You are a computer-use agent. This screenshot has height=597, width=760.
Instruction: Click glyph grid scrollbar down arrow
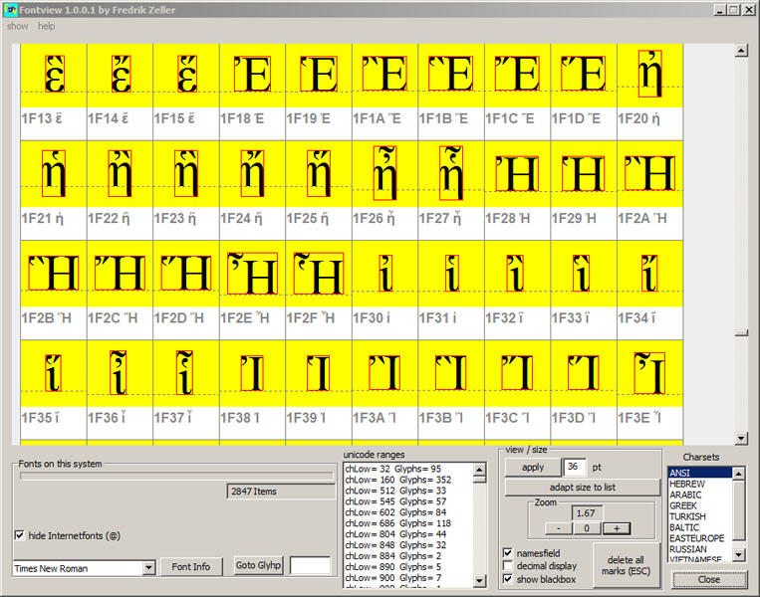(x=741, y=439)
